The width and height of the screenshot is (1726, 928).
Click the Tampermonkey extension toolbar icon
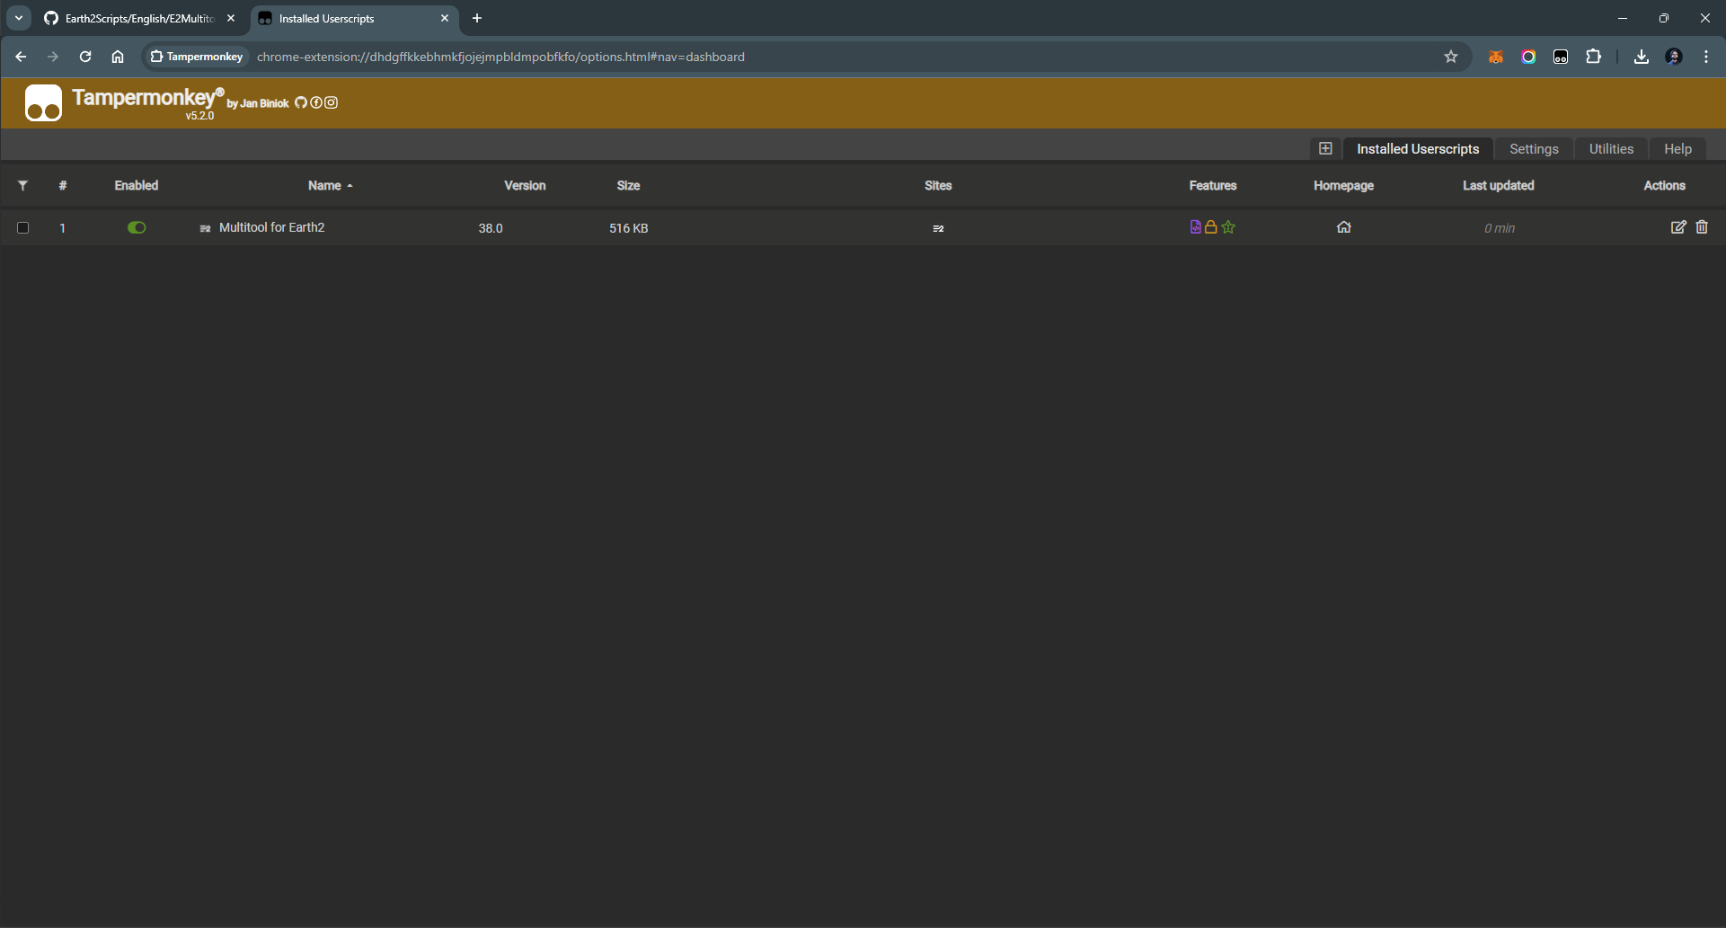pos(1561,57)
